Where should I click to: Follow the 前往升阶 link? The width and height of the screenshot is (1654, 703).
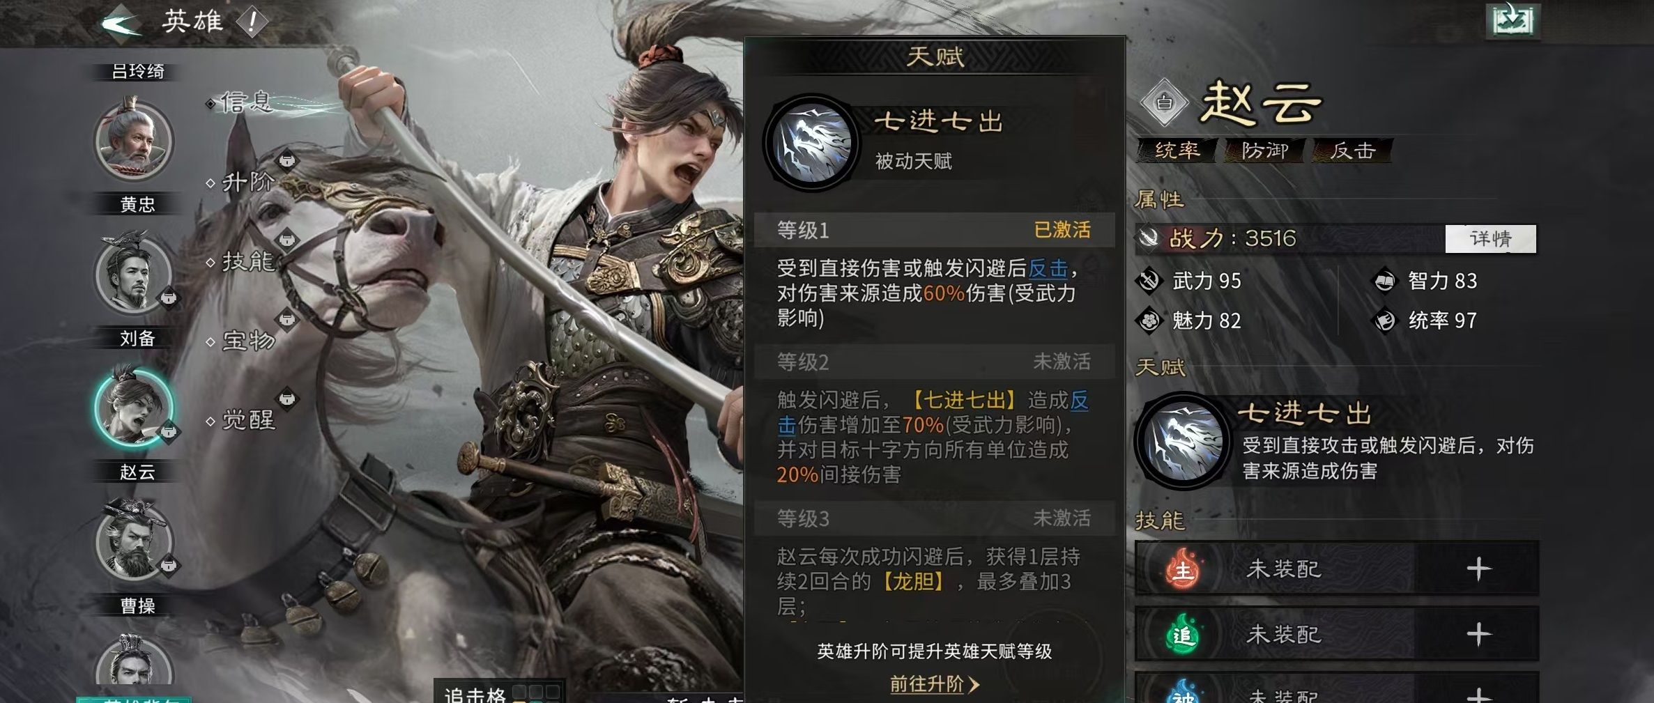pos(934,684)
